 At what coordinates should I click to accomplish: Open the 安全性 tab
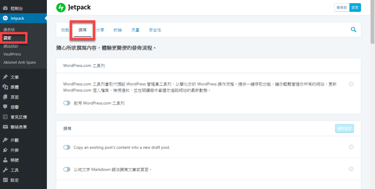click(155, 30)
